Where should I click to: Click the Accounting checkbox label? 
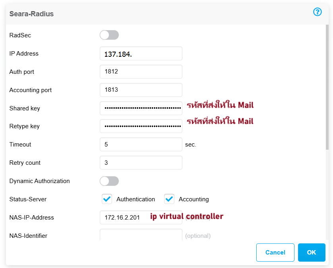pos(194,199)
